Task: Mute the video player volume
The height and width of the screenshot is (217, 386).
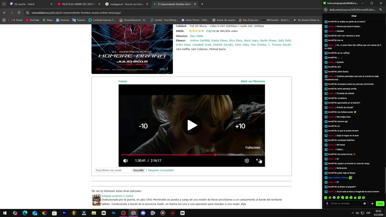Action: point(125,161)
